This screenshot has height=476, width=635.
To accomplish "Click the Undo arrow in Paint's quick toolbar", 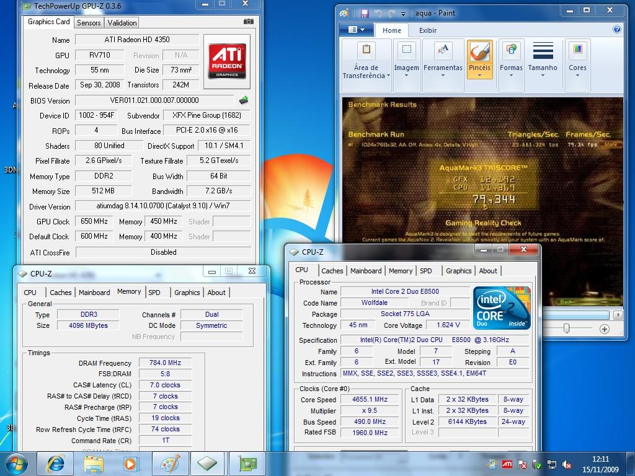I will (x=378, y=14).
